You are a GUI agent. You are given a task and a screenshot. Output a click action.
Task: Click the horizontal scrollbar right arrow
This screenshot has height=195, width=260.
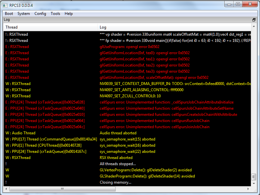(x=249, y=189)
